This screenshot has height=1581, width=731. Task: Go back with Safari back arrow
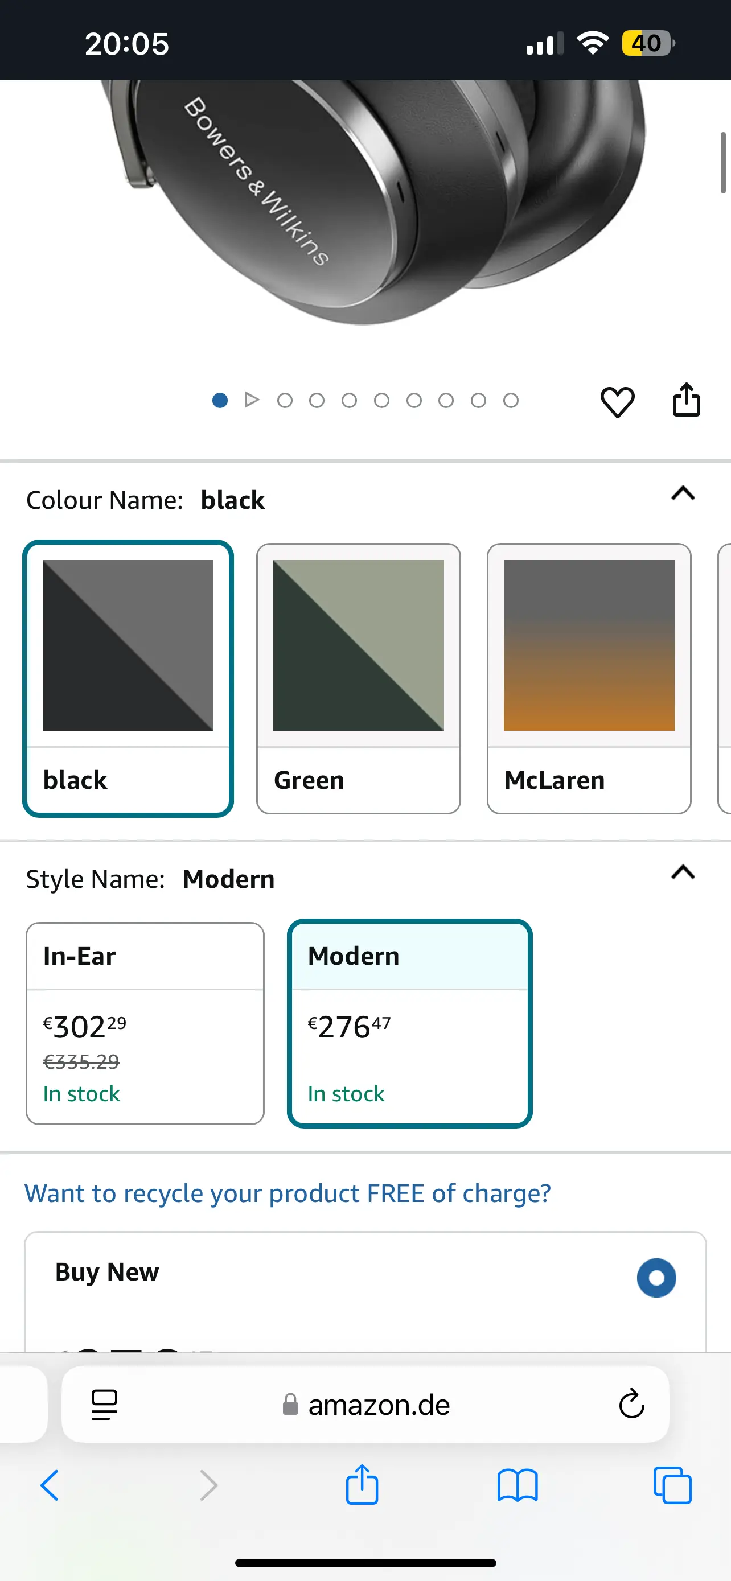coord(50,1485)
